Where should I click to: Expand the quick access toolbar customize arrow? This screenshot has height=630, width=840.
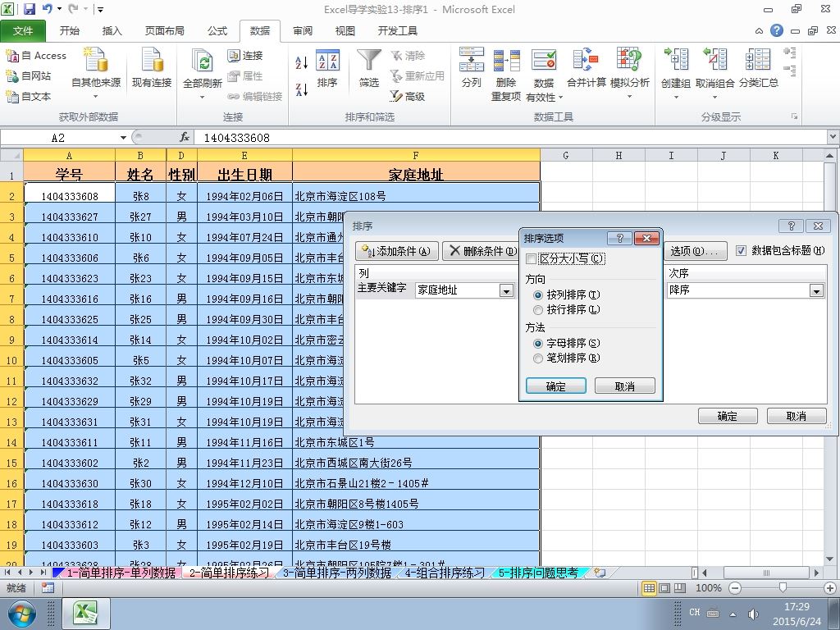click(101, 10)
